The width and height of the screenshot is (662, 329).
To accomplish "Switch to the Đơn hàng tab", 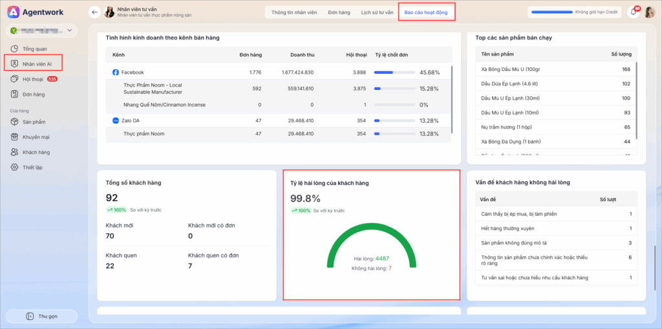I will (x=339, y=12).
